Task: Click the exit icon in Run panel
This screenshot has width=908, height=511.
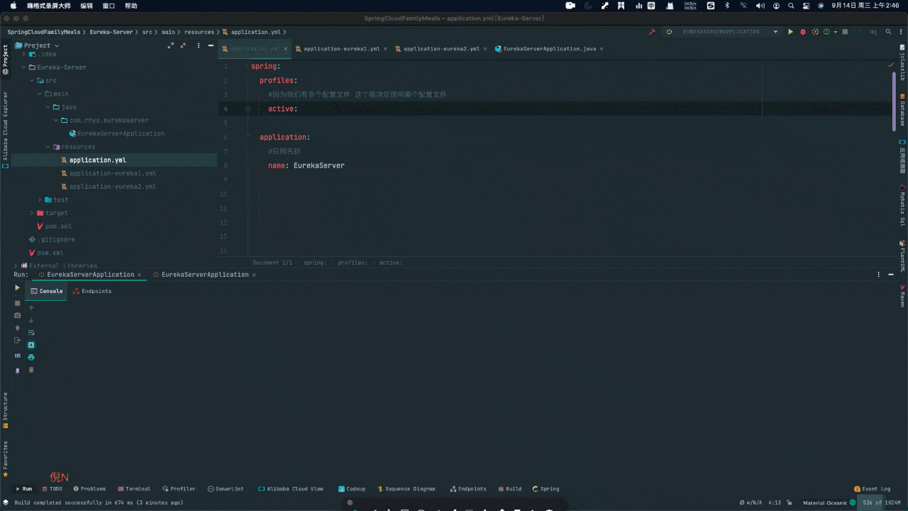Action: pos(18,341)
